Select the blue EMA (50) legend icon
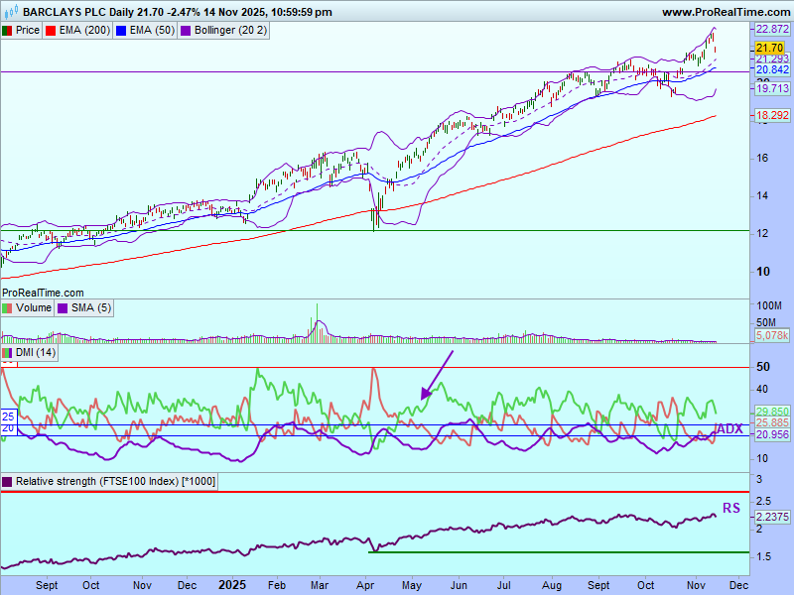The height and width of the screenshot is (595, 794). click(122, 31)
